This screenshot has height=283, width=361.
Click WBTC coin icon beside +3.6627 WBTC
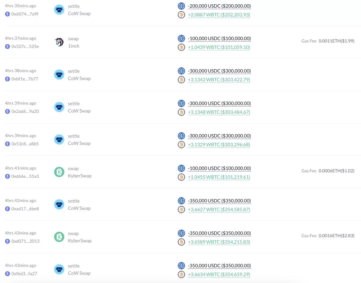[x=181, y=210]
